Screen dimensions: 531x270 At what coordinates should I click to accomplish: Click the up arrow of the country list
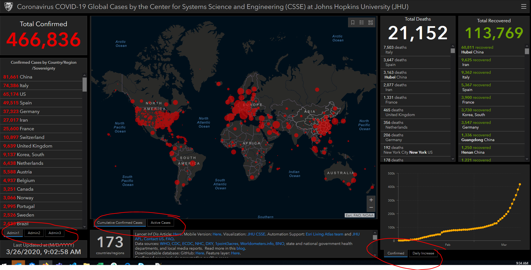(x=85, y=75)
